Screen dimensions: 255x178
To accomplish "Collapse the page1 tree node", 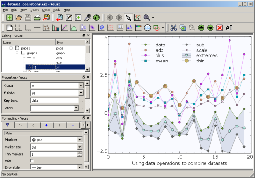I will 11,48.
